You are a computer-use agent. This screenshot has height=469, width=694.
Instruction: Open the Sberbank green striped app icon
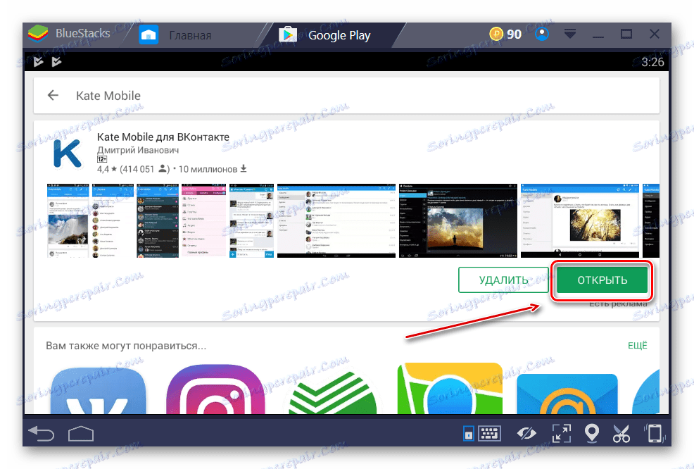[x=333, y=392]
